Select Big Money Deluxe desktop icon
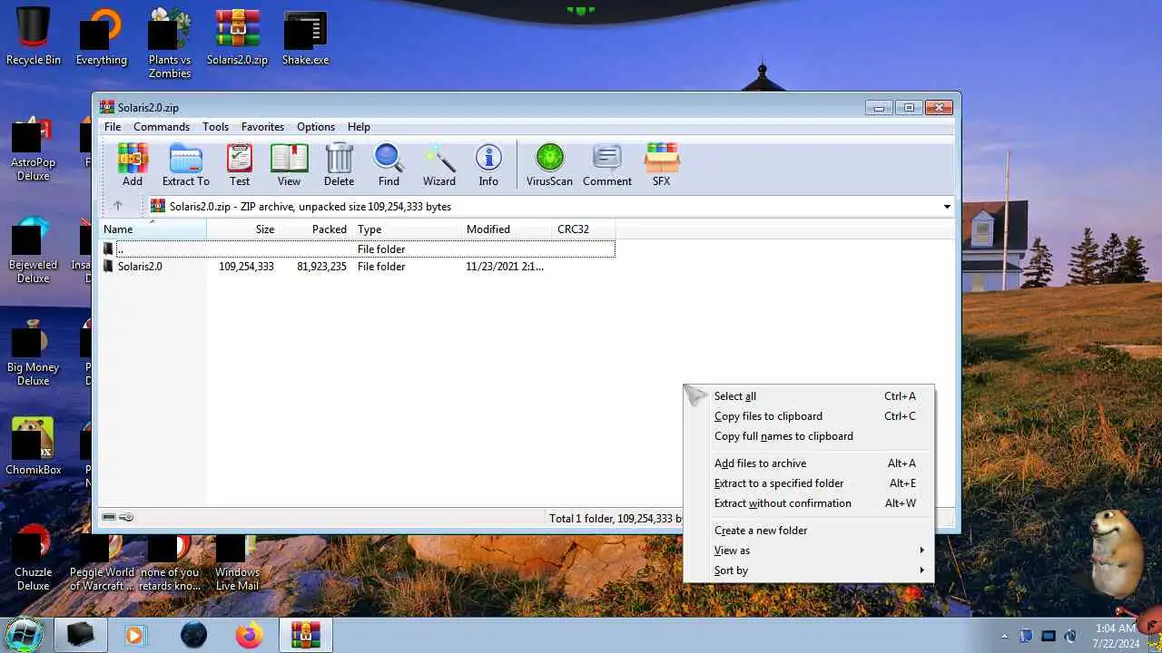 [x=33, y=355]
